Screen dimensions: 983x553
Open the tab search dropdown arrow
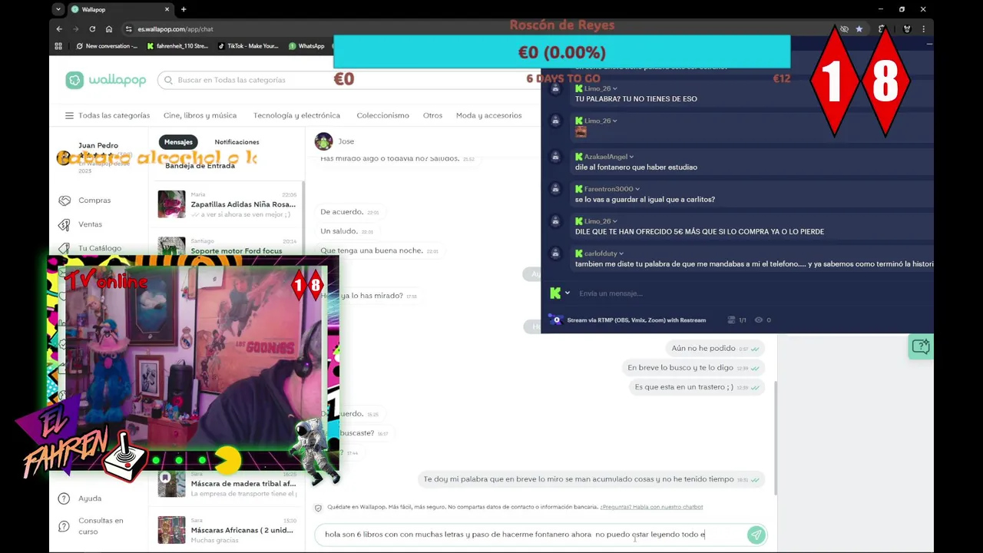click(58, 9)
